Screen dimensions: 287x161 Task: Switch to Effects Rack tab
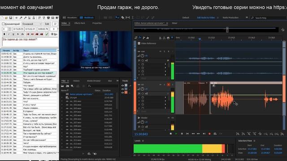tap(80, 23)
